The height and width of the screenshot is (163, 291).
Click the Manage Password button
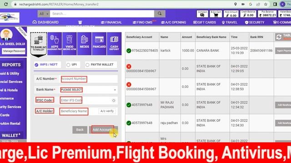pos(14,51)
